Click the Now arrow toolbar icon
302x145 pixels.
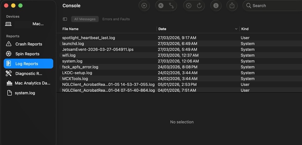point(161,6)
